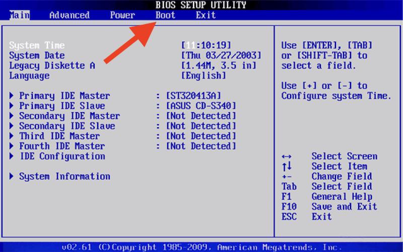403x252 pixels.
Task: Click Fourth IDE Master Not Detected value
Action: (201, 146)
